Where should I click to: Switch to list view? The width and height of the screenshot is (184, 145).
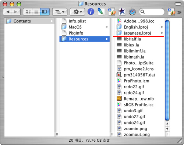point(36,12)
